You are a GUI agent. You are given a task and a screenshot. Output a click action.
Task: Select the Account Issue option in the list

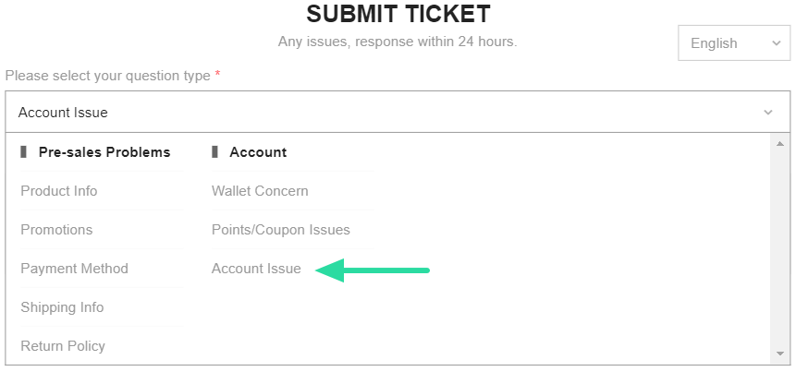coord(256,269)
